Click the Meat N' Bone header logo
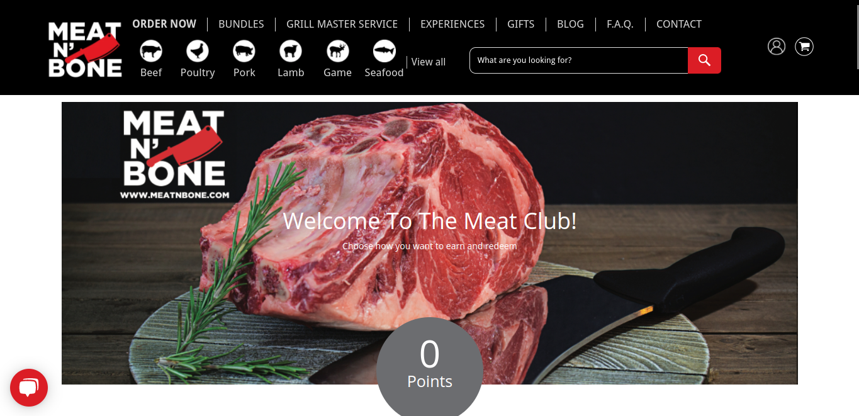Viewport: 859px width, 416px height. pos(85,49)
